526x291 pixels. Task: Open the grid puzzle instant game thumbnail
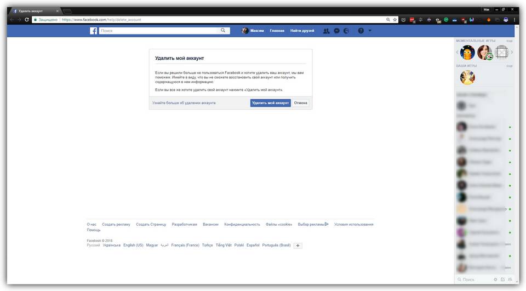[x=502, y=53]
